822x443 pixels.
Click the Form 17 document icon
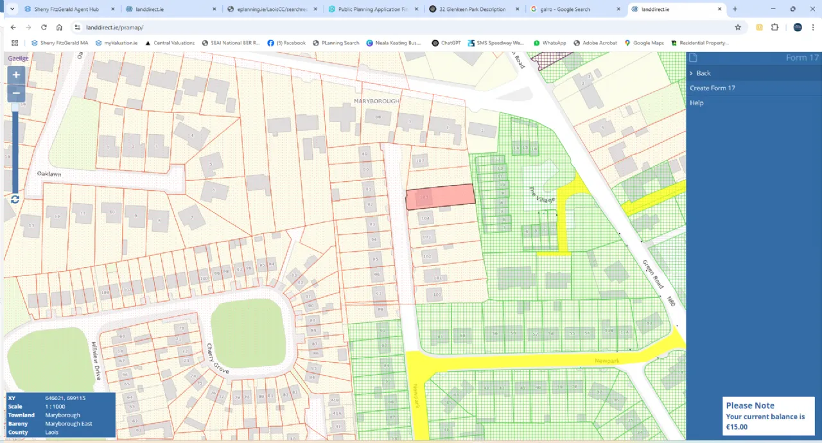pyautogui.click(x=694, y=58)
